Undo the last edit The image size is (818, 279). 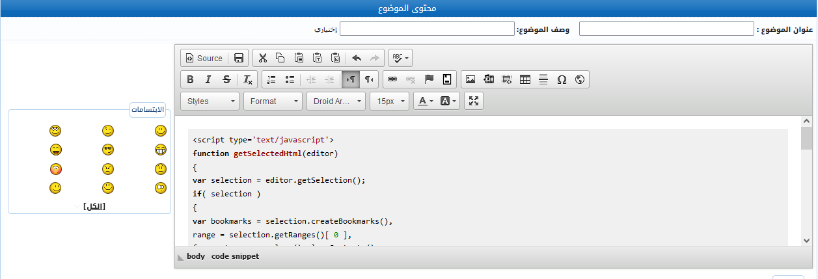pyautogui.click(x=356, y=58)
